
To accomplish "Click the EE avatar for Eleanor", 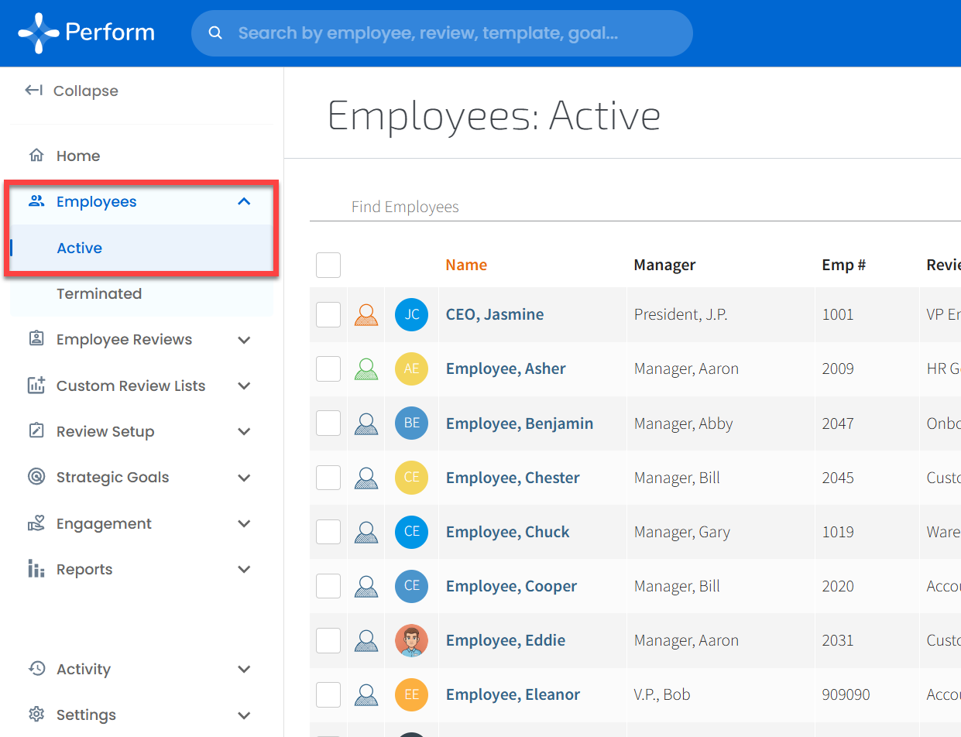I will [x=412, y=694].
